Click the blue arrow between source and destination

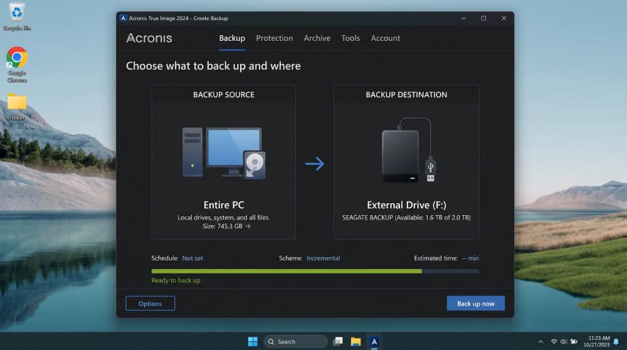coord(315,164)
